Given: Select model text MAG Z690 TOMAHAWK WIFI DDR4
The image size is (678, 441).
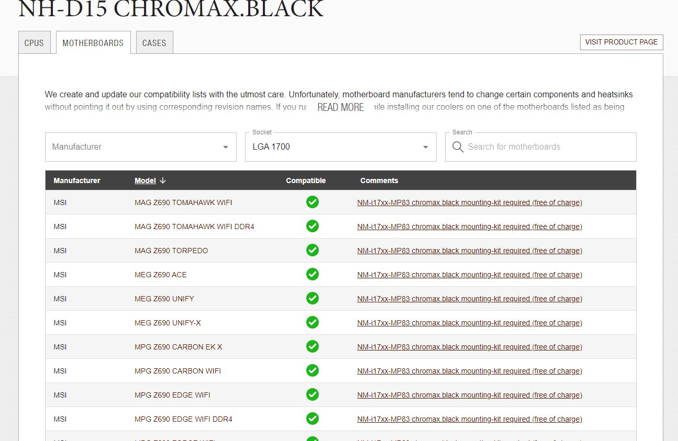Looking at the screenshot, I should point(194,227).
